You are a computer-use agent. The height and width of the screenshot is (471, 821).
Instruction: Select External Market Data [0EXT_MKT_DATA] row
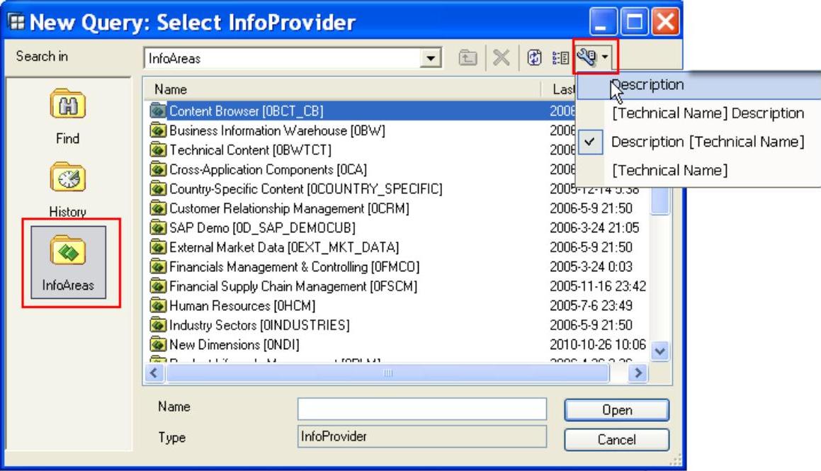[398, 247]
